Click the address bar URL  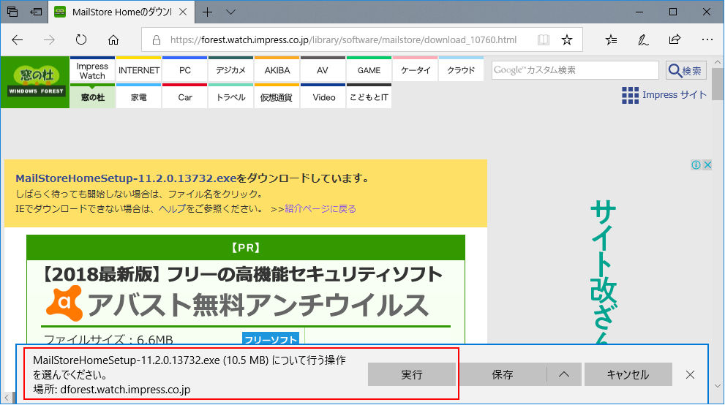[343, 39]
